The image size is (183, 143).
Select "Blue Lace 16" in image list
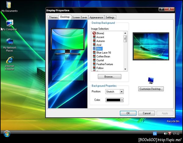click(104, 52)
